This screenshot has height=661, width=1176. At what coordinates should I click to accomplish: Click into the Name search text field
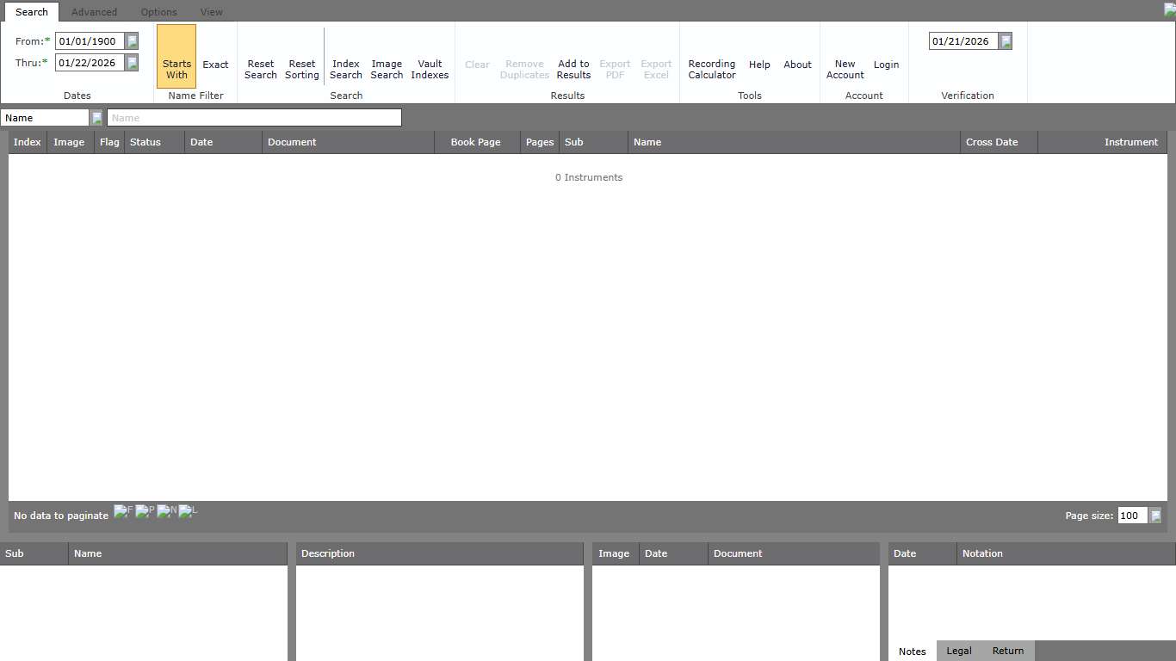pos(254,118)
